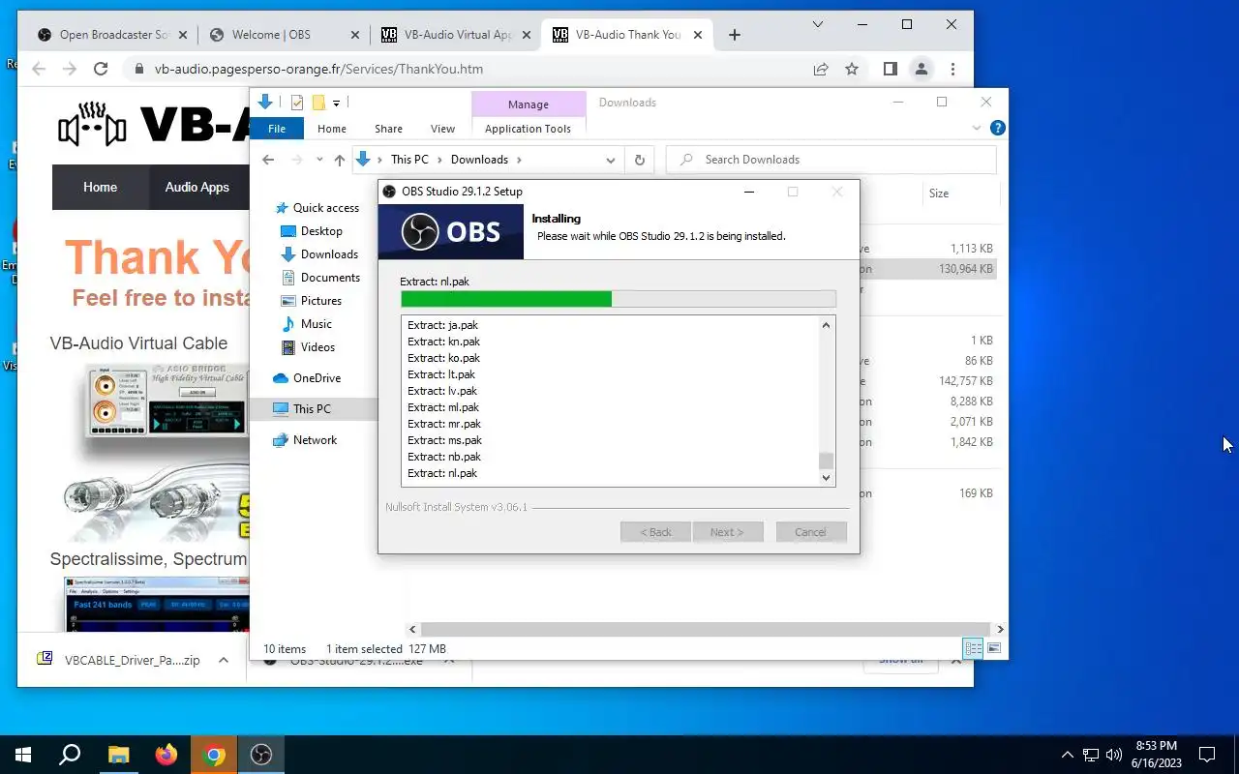The image size is (1239, 774).
Task: Select 'Extract: ms.pak' log line
Action: coord(444,440)
